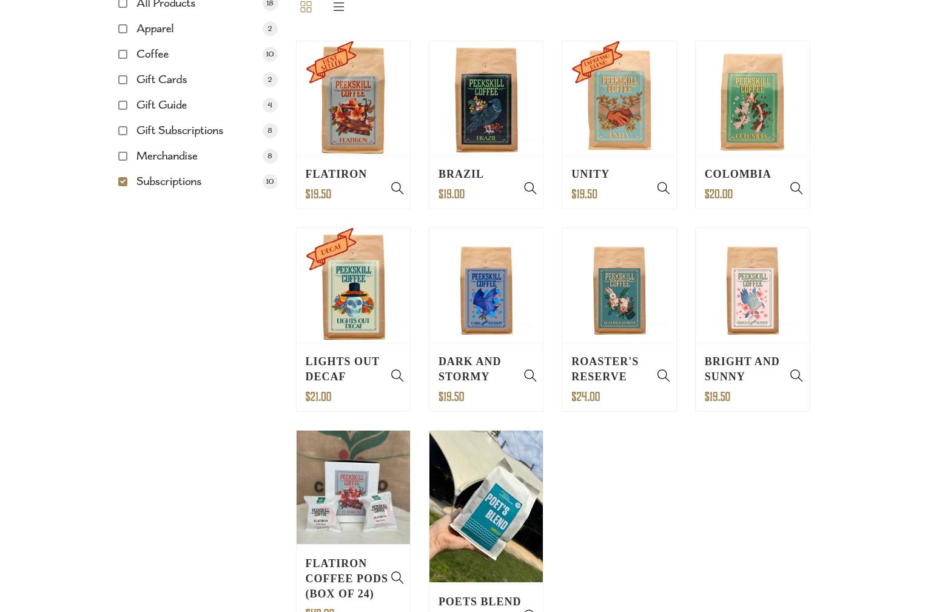Open quick view for Flatiron
This screenshot has height=612, width=928.
click(x=397, y=188)
